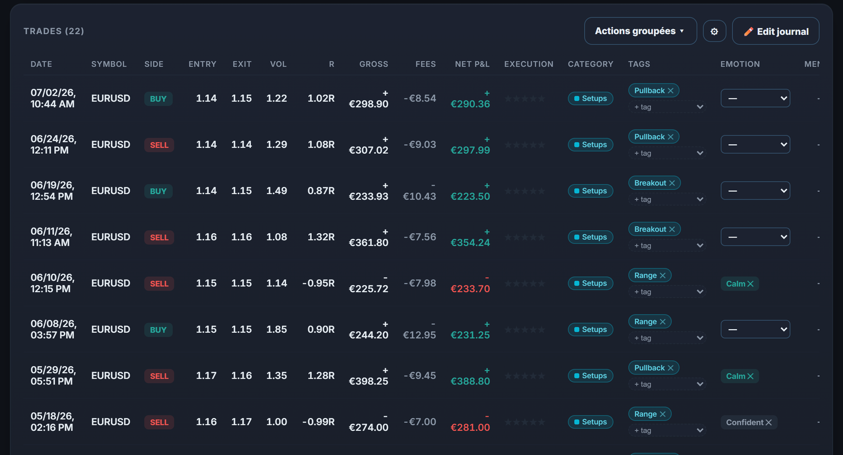Click BUY badge on 06/19/26 trade
The width and height of the screenshot is (843, 455).
click(158, 192)
